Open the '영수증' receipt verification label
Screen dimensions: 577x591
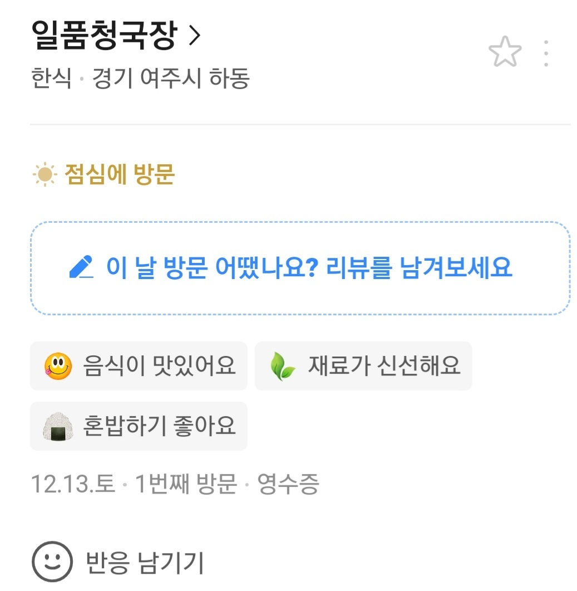coord(288,485)
